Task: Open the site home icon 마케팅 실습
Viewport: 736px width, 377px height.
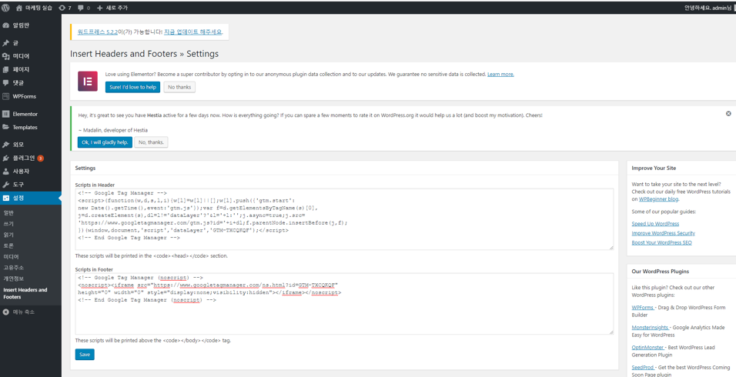Action: (x=18, y=8)
